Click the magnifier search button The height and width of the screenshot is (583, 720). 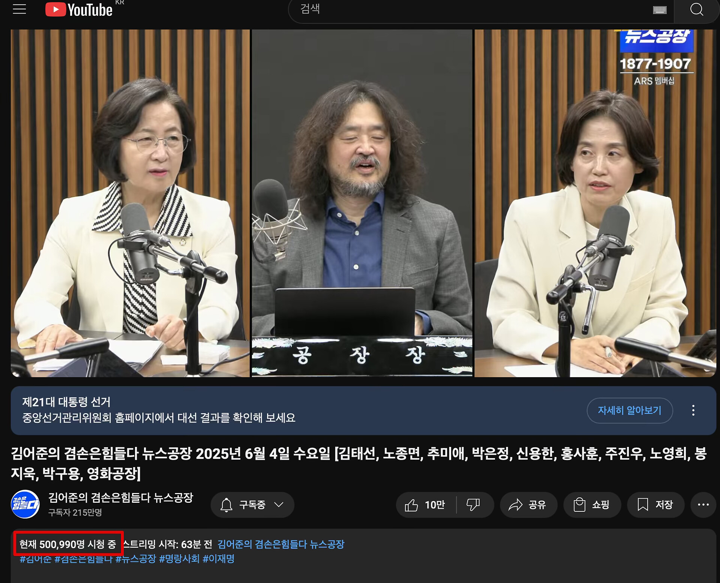point(696,10)
